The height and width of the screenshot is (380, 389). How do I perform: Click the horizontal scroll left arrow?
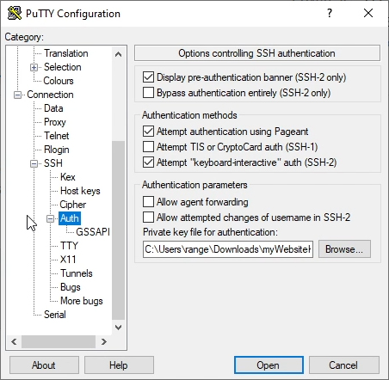point(14,341)
